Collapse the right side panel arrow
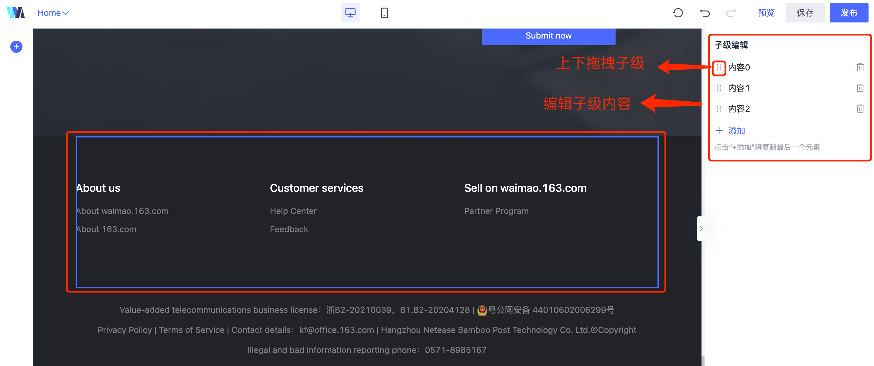Screen dimensions: 874x366 [701, 229]
